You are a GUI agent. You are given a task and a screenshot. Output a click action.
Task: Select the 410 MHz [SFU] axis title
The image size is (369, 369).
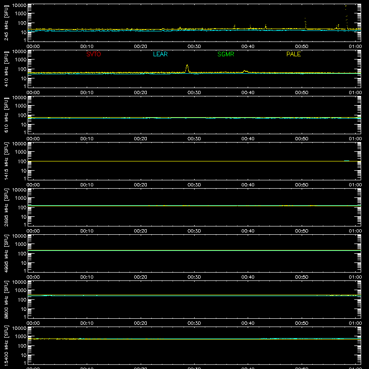pos(6,69)
